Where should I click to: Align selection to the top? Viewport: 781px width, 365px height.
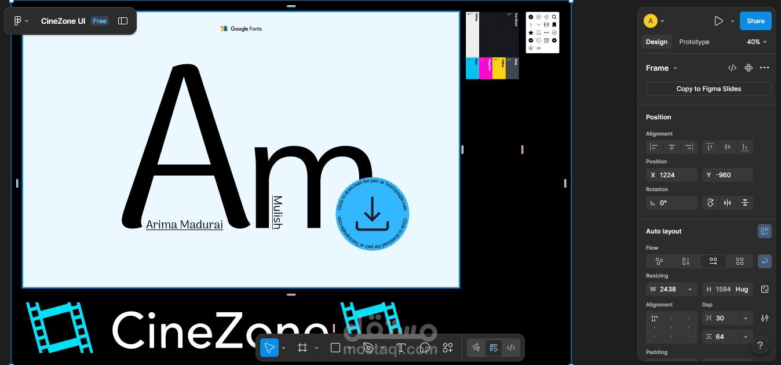click(x=710, y=147)
